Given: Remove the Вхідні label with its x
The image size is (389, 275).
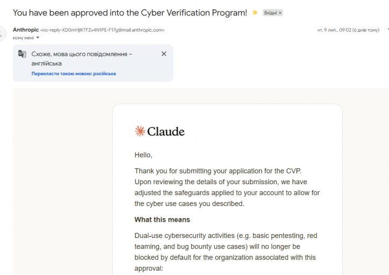Looking at the screenshot, I should [x=280, y=13].
